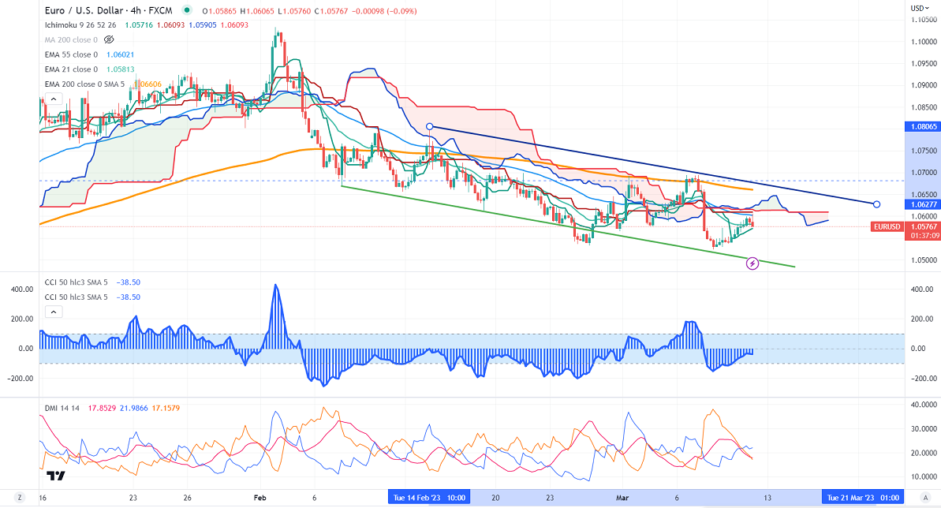Open the Euro / U.S. Dollar symbol title
This screenshot has height=508, width=941.
point(110,9)
